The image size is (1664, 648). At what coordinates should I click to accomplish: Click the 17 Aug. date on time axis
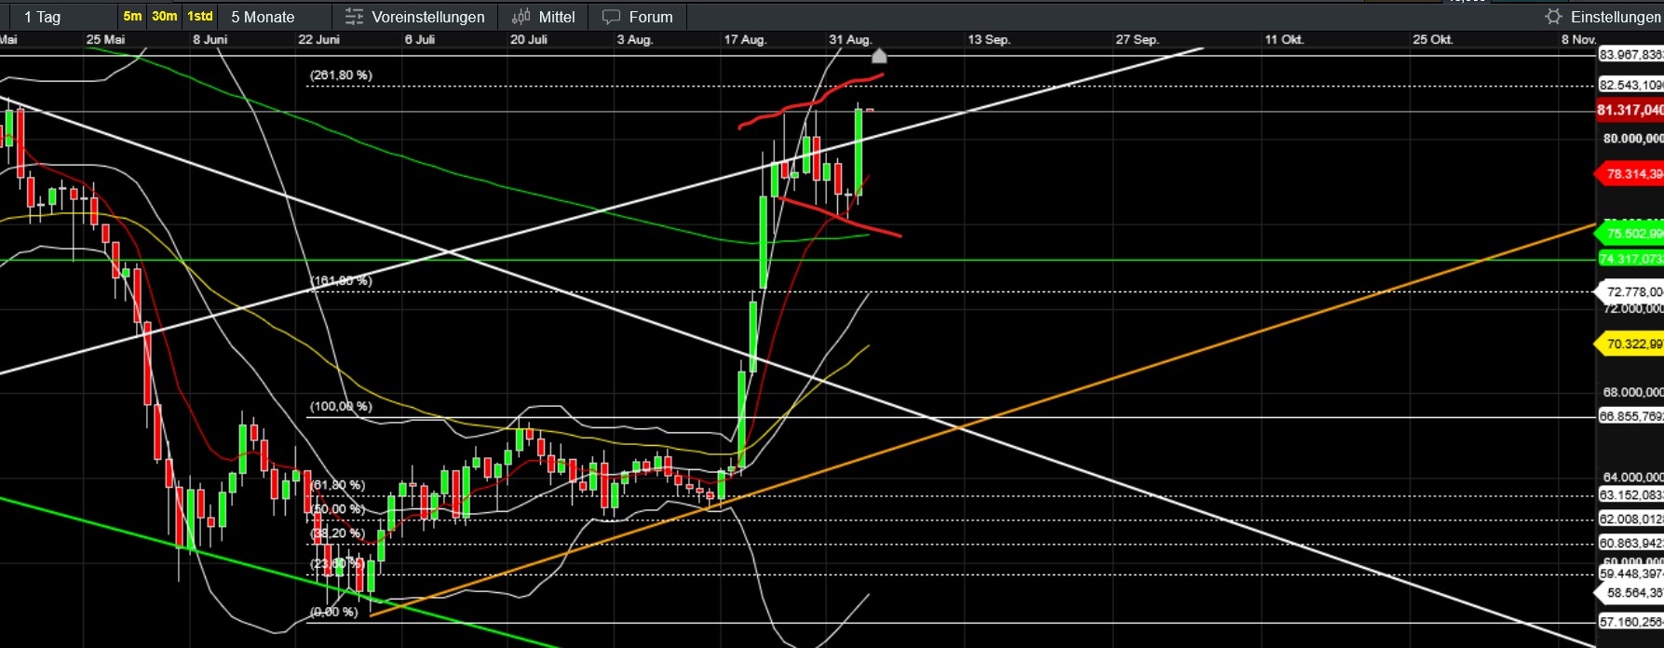click(x=746, y=39)
